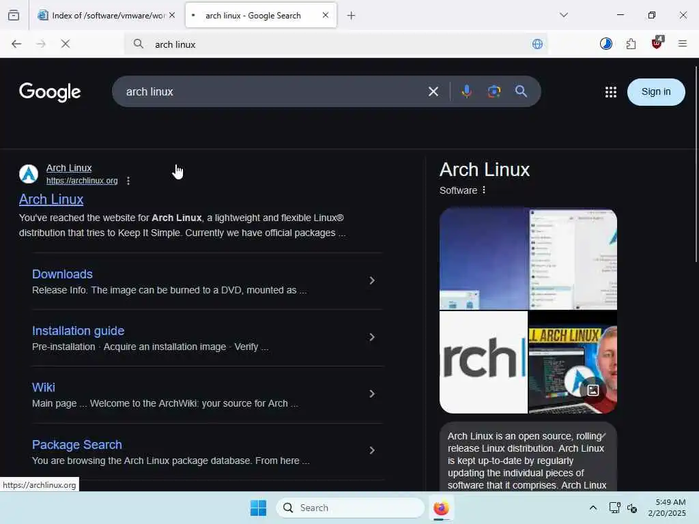Open the muted volume tray icon
Image resolution: width=699 pixels, height=524 pixels.
coord(632,508)
